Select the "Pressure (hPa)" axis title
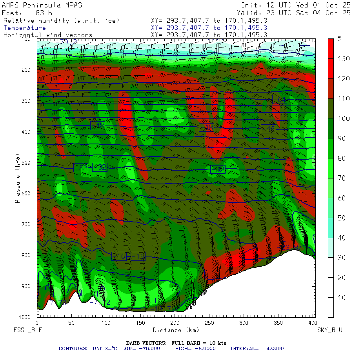 click(17, 178)
